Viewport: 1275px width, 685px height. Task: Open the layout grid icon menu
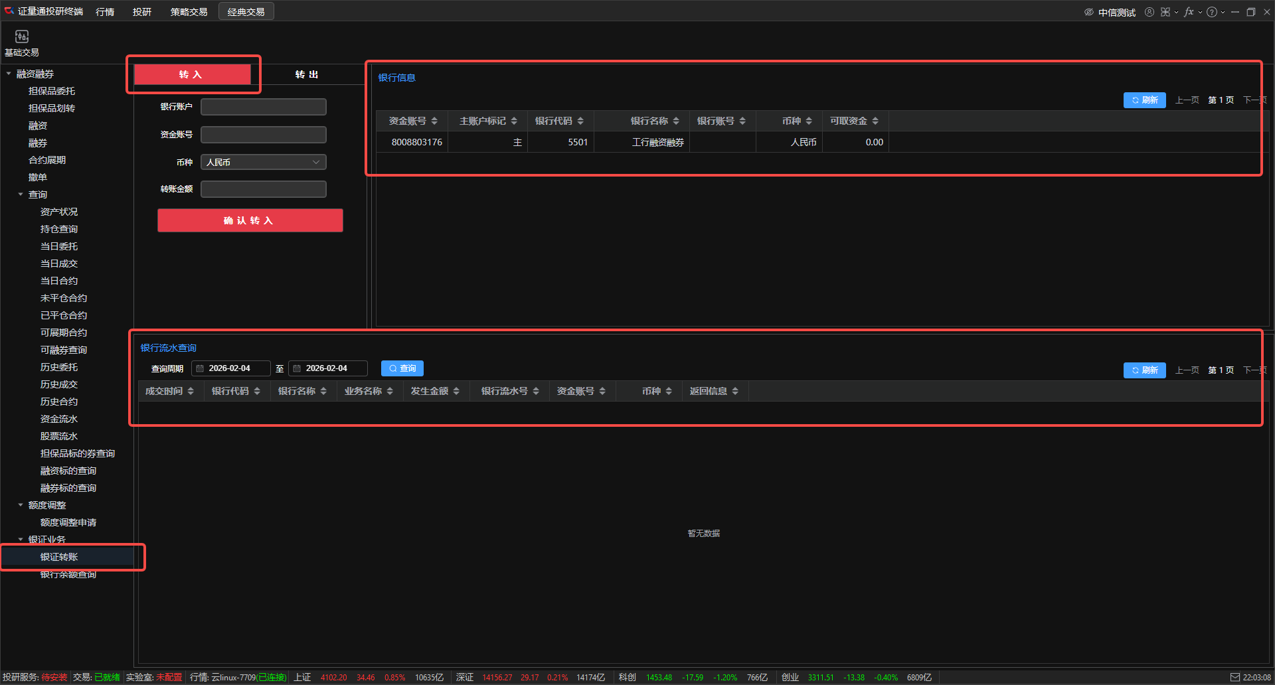click(x=1165, y=12)
